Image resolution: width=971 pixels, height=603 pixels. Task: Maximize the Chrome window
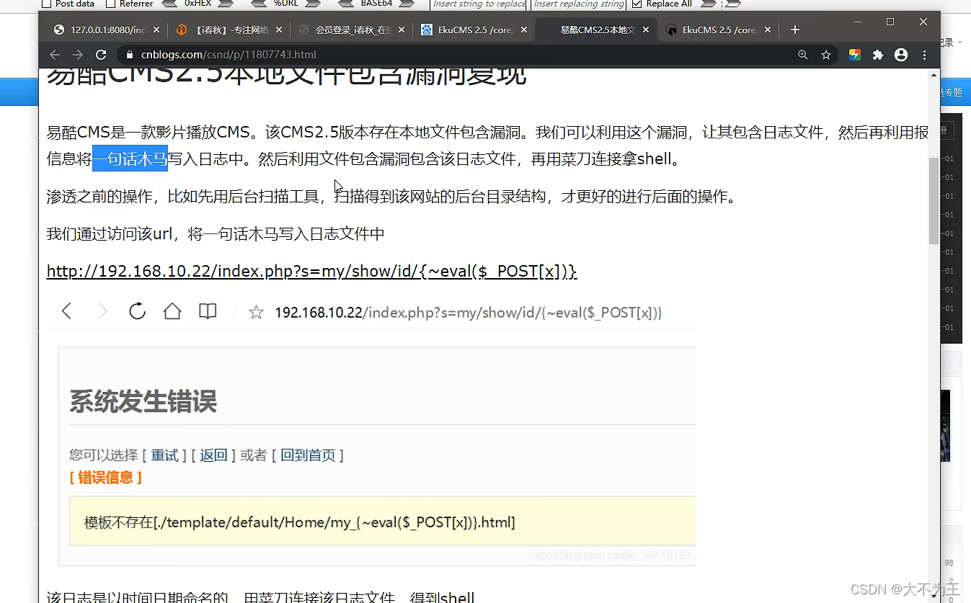890,22
